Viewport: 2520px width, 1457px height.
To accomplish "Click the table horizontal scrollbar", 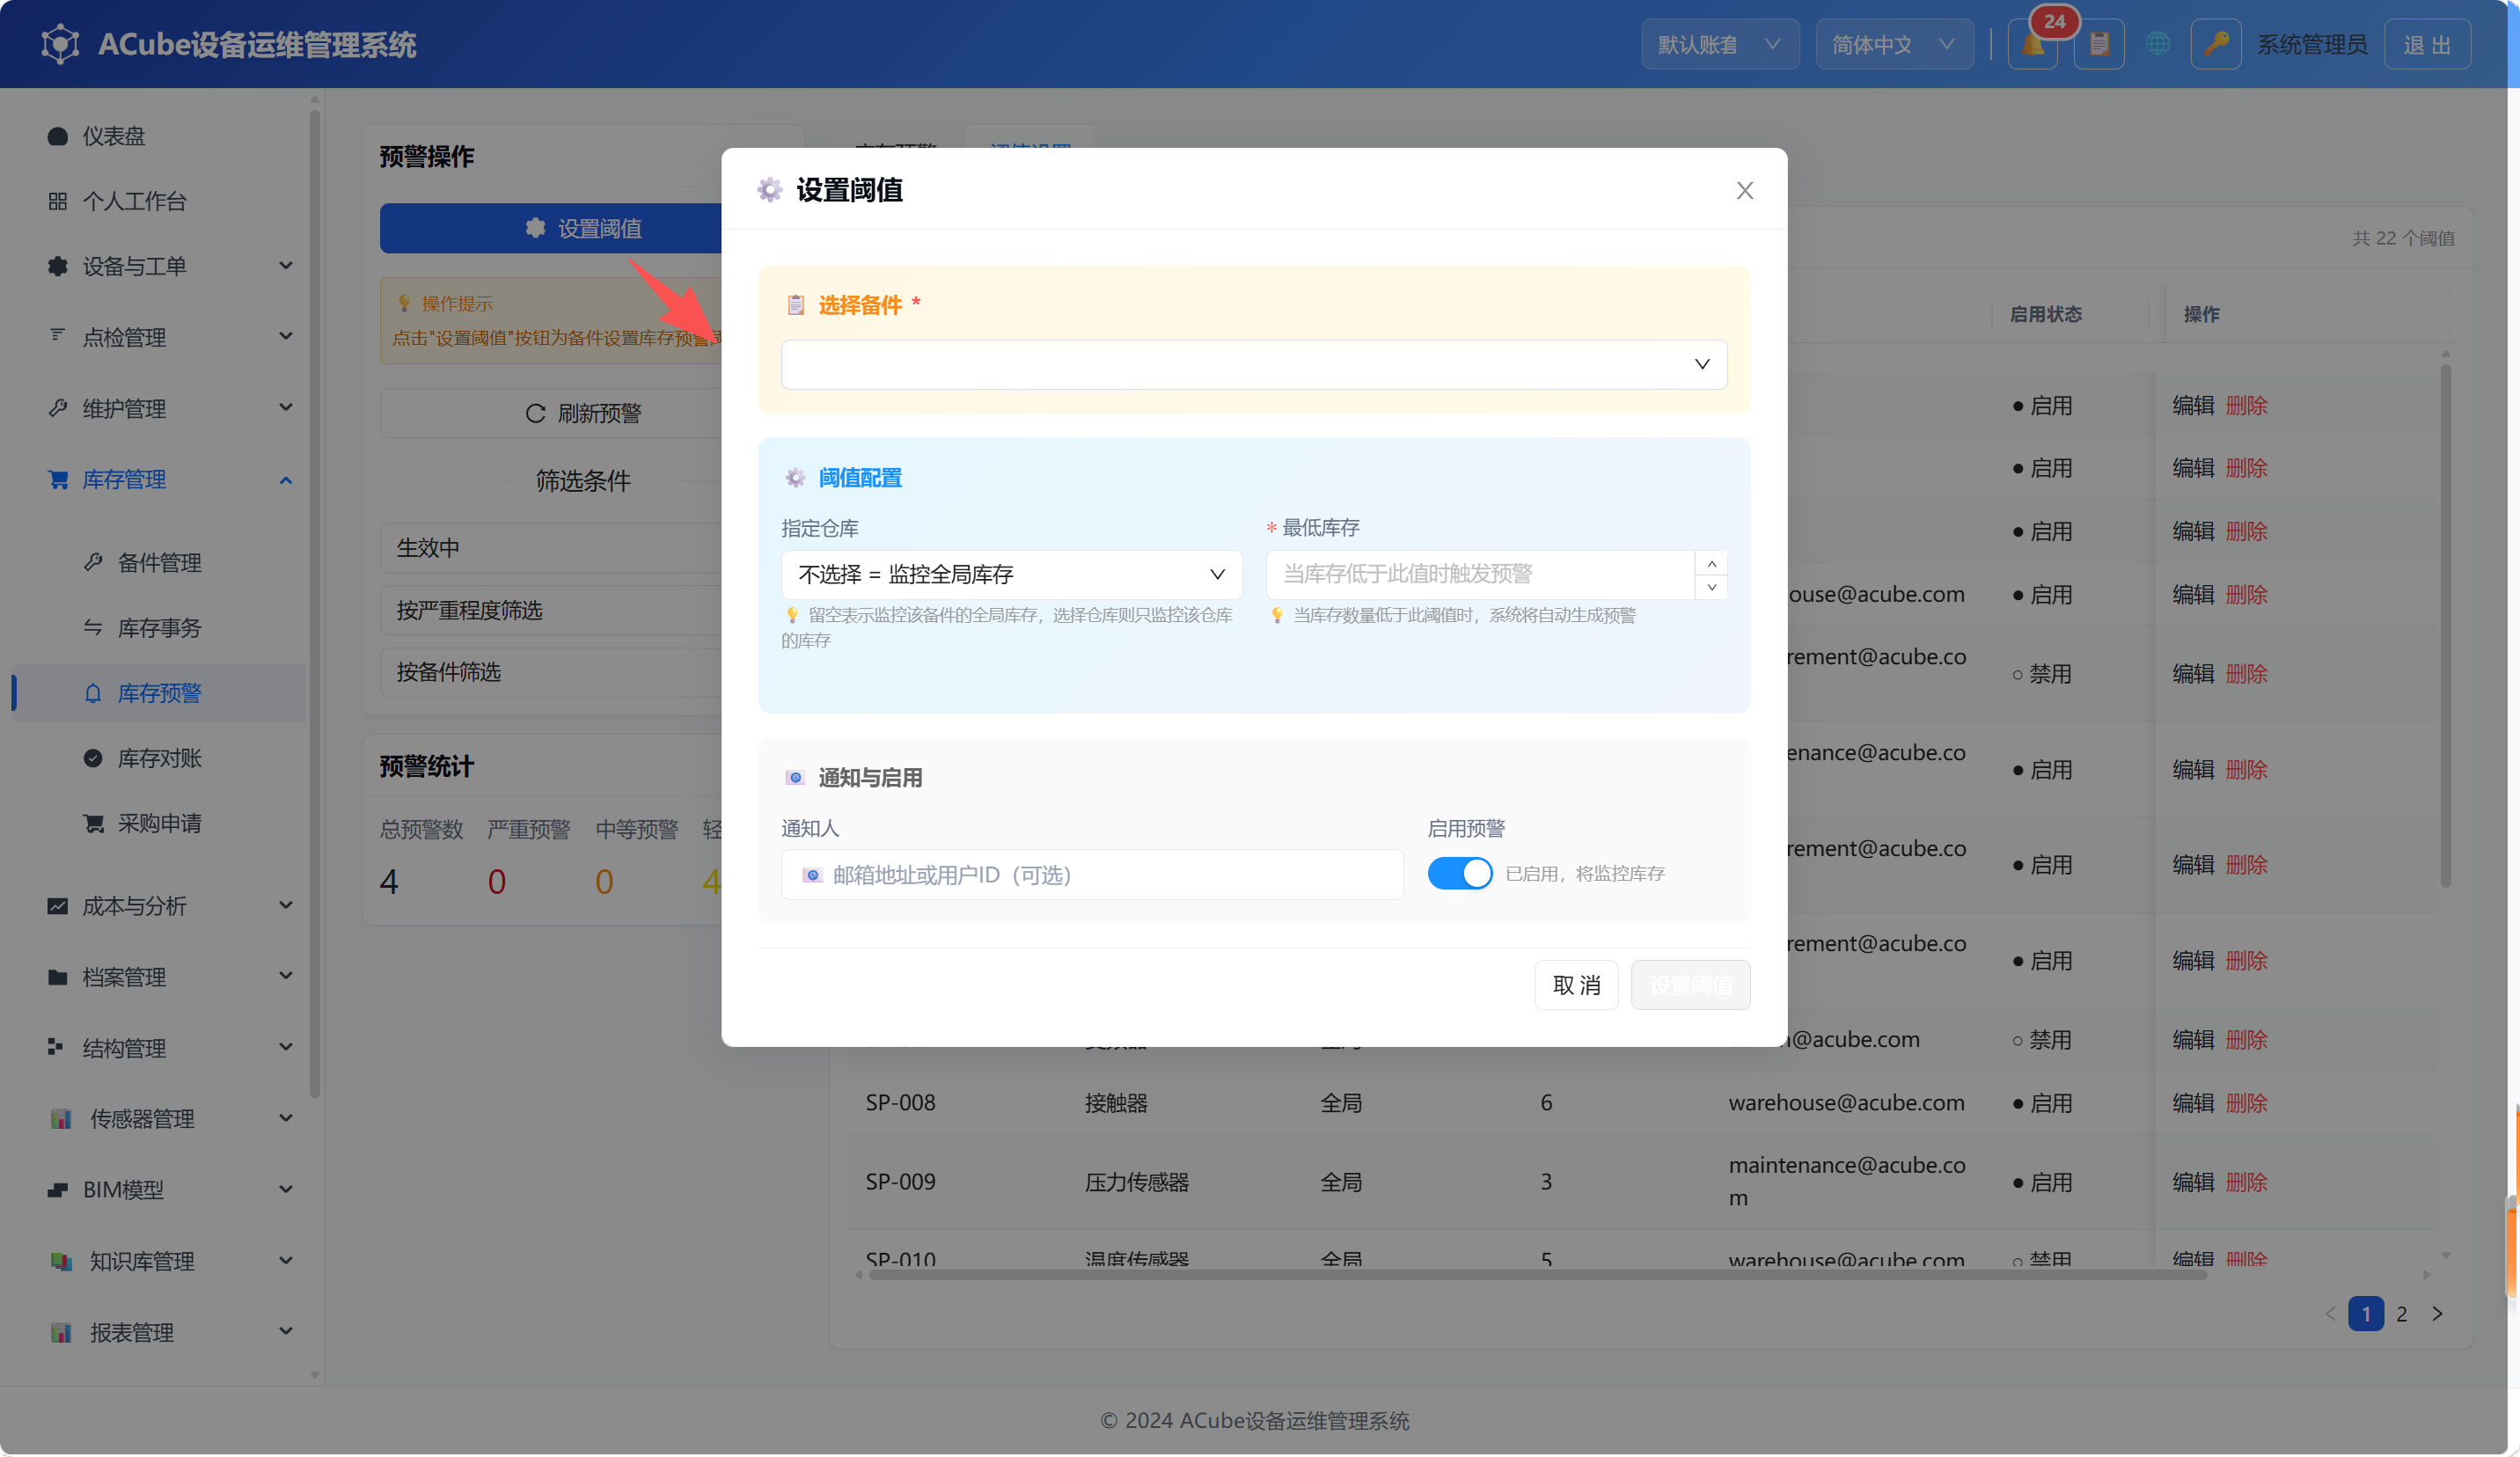I will [x=1537, y=1275].
